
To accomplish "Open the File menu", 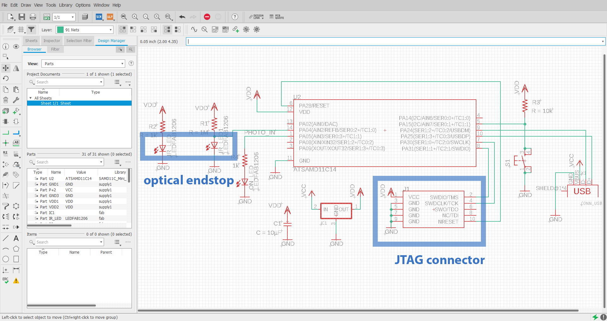I will pos(4,5).
